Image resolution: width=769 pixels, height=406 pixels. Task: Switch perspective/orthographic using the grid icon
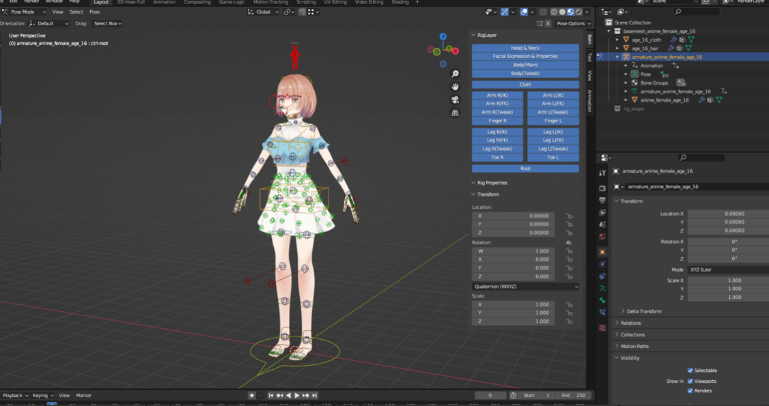pos(455,113)
